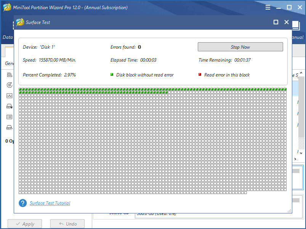Open the Surface Test Tutorial link
306x229 pixels.
coord(50,203)
